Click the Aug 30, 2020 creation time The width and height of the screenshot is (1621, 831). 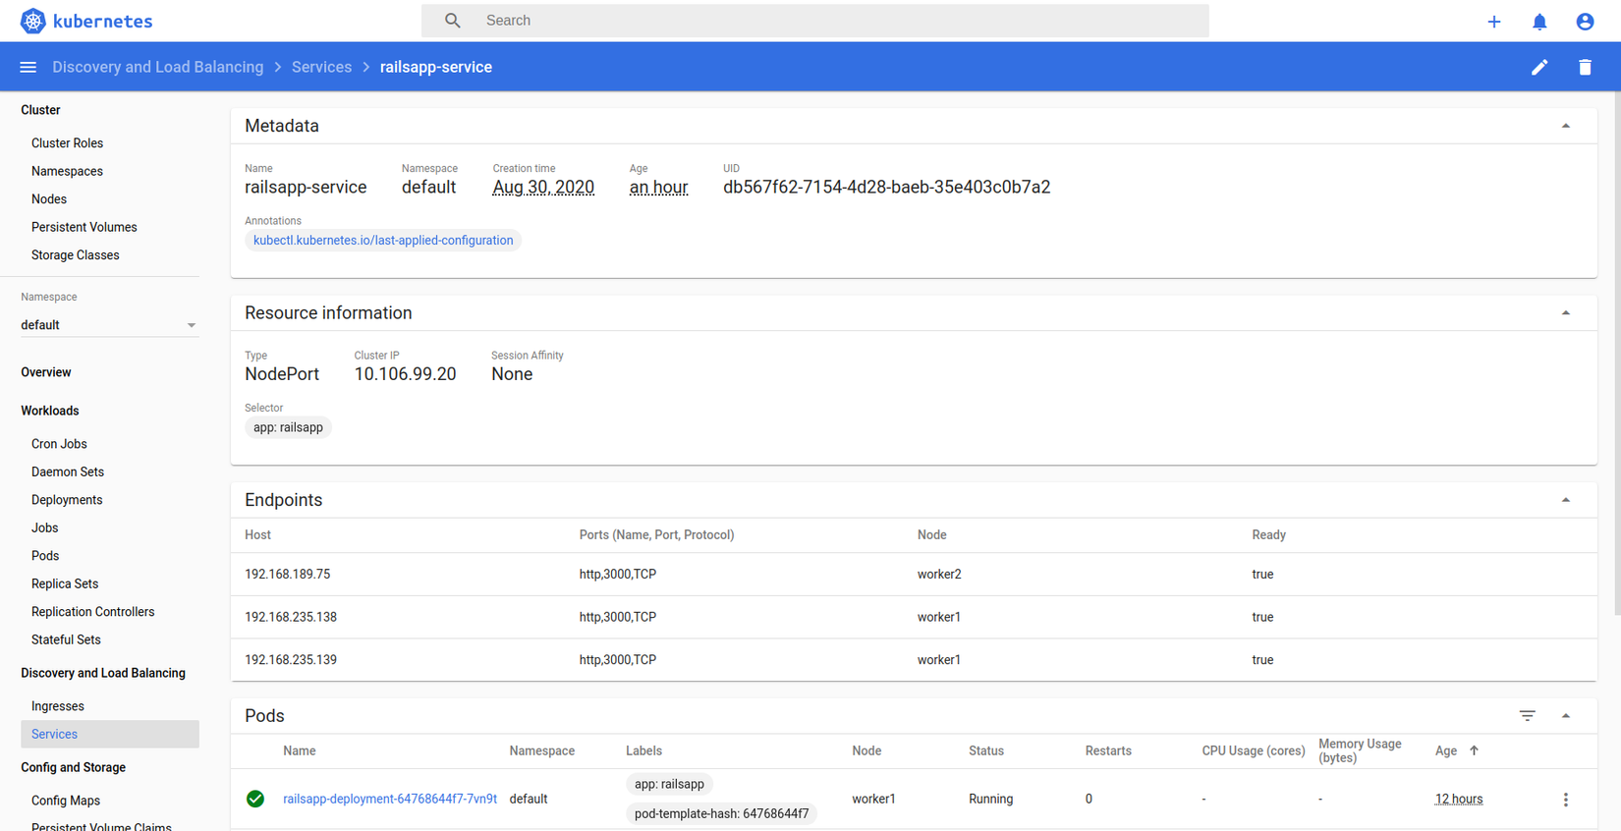tap(543, 188)
